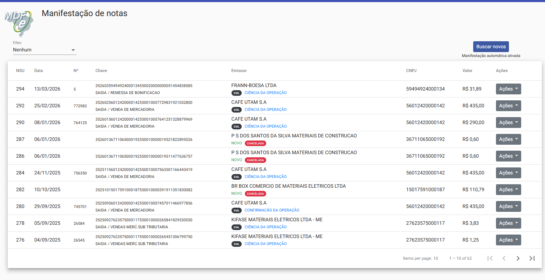Click XML badge on NSU 280 row

point(236,210)
